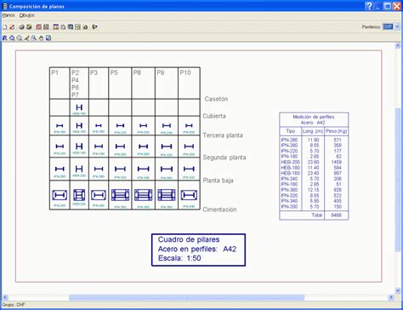The height and width of the screenshot is (310, 403).
Task: Click the magnifying glass zoom icon
Action: (34, 37)
